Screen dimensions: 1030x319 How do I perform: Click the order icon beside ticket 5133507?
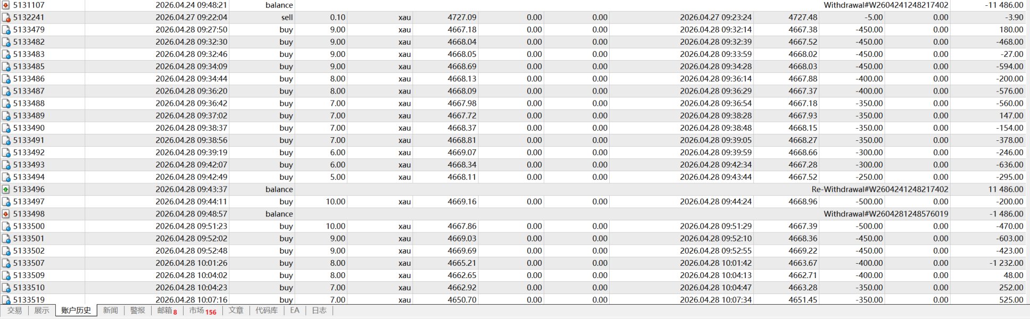6,263
